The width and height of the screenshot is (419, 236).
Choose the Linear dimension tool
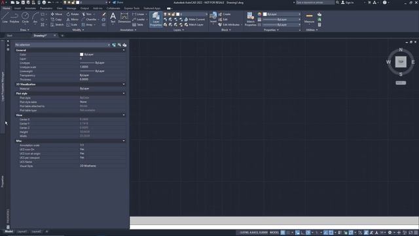coord(138,14)
